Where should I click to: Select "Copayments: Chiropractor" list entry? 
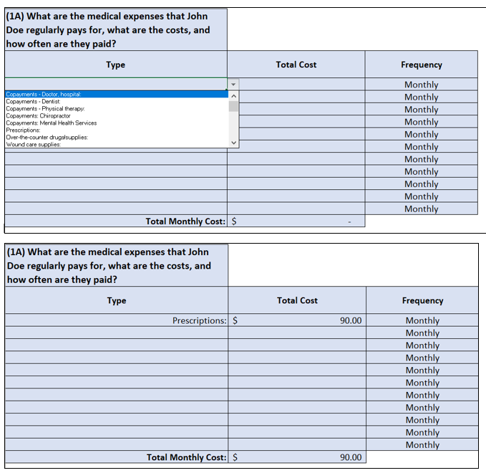(x=117, y=115)
